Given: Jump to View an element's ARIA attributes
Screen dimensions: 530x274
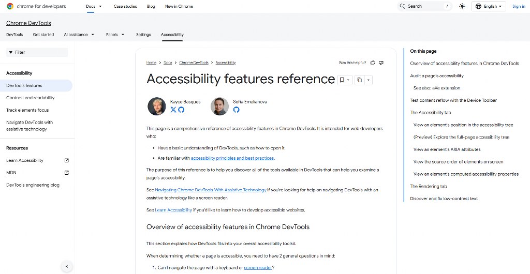Looking at the screenshot, I should pos(447,149).
